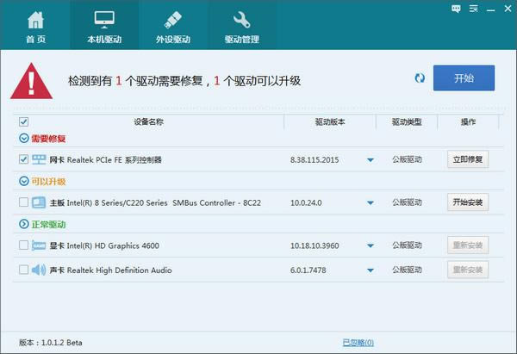Click the graphics card device icon
The height and width of the screenshot is (354, 517).
click(x=39, y=245)
